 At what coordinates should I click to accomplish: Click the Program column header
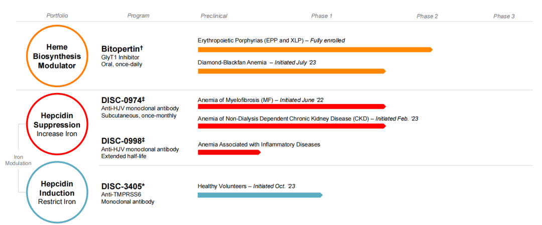point(138,15)
